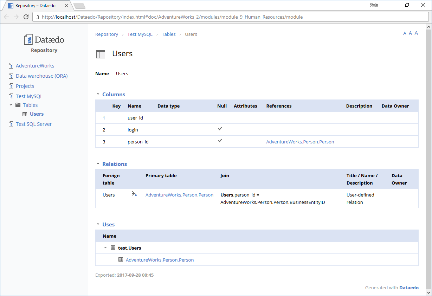This screenshot has width=432, height=296.
Task: Click the Dataedo logo in sidebar
Action: (44, 40)
